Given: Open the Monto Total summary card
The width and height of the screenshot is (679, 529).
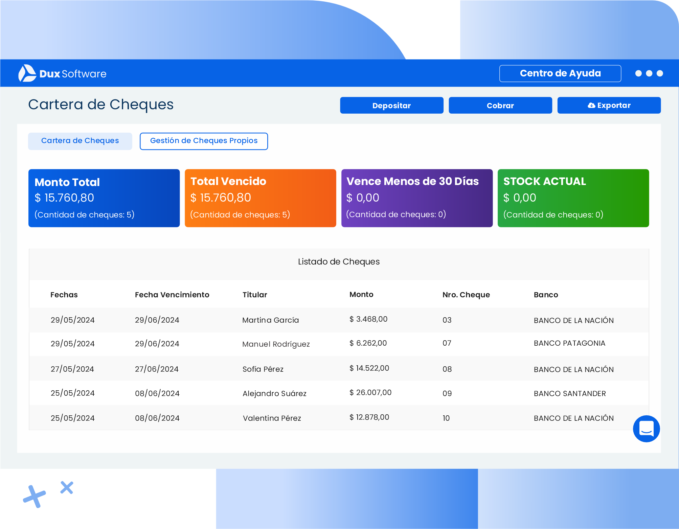Looking at the screenshot, I should (104, 198).
